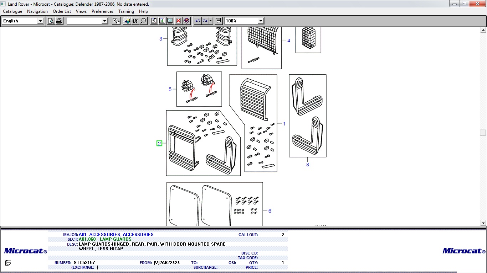Click the red X clear icon
This screenshot has width=487, height=273.
click(178, 21)
